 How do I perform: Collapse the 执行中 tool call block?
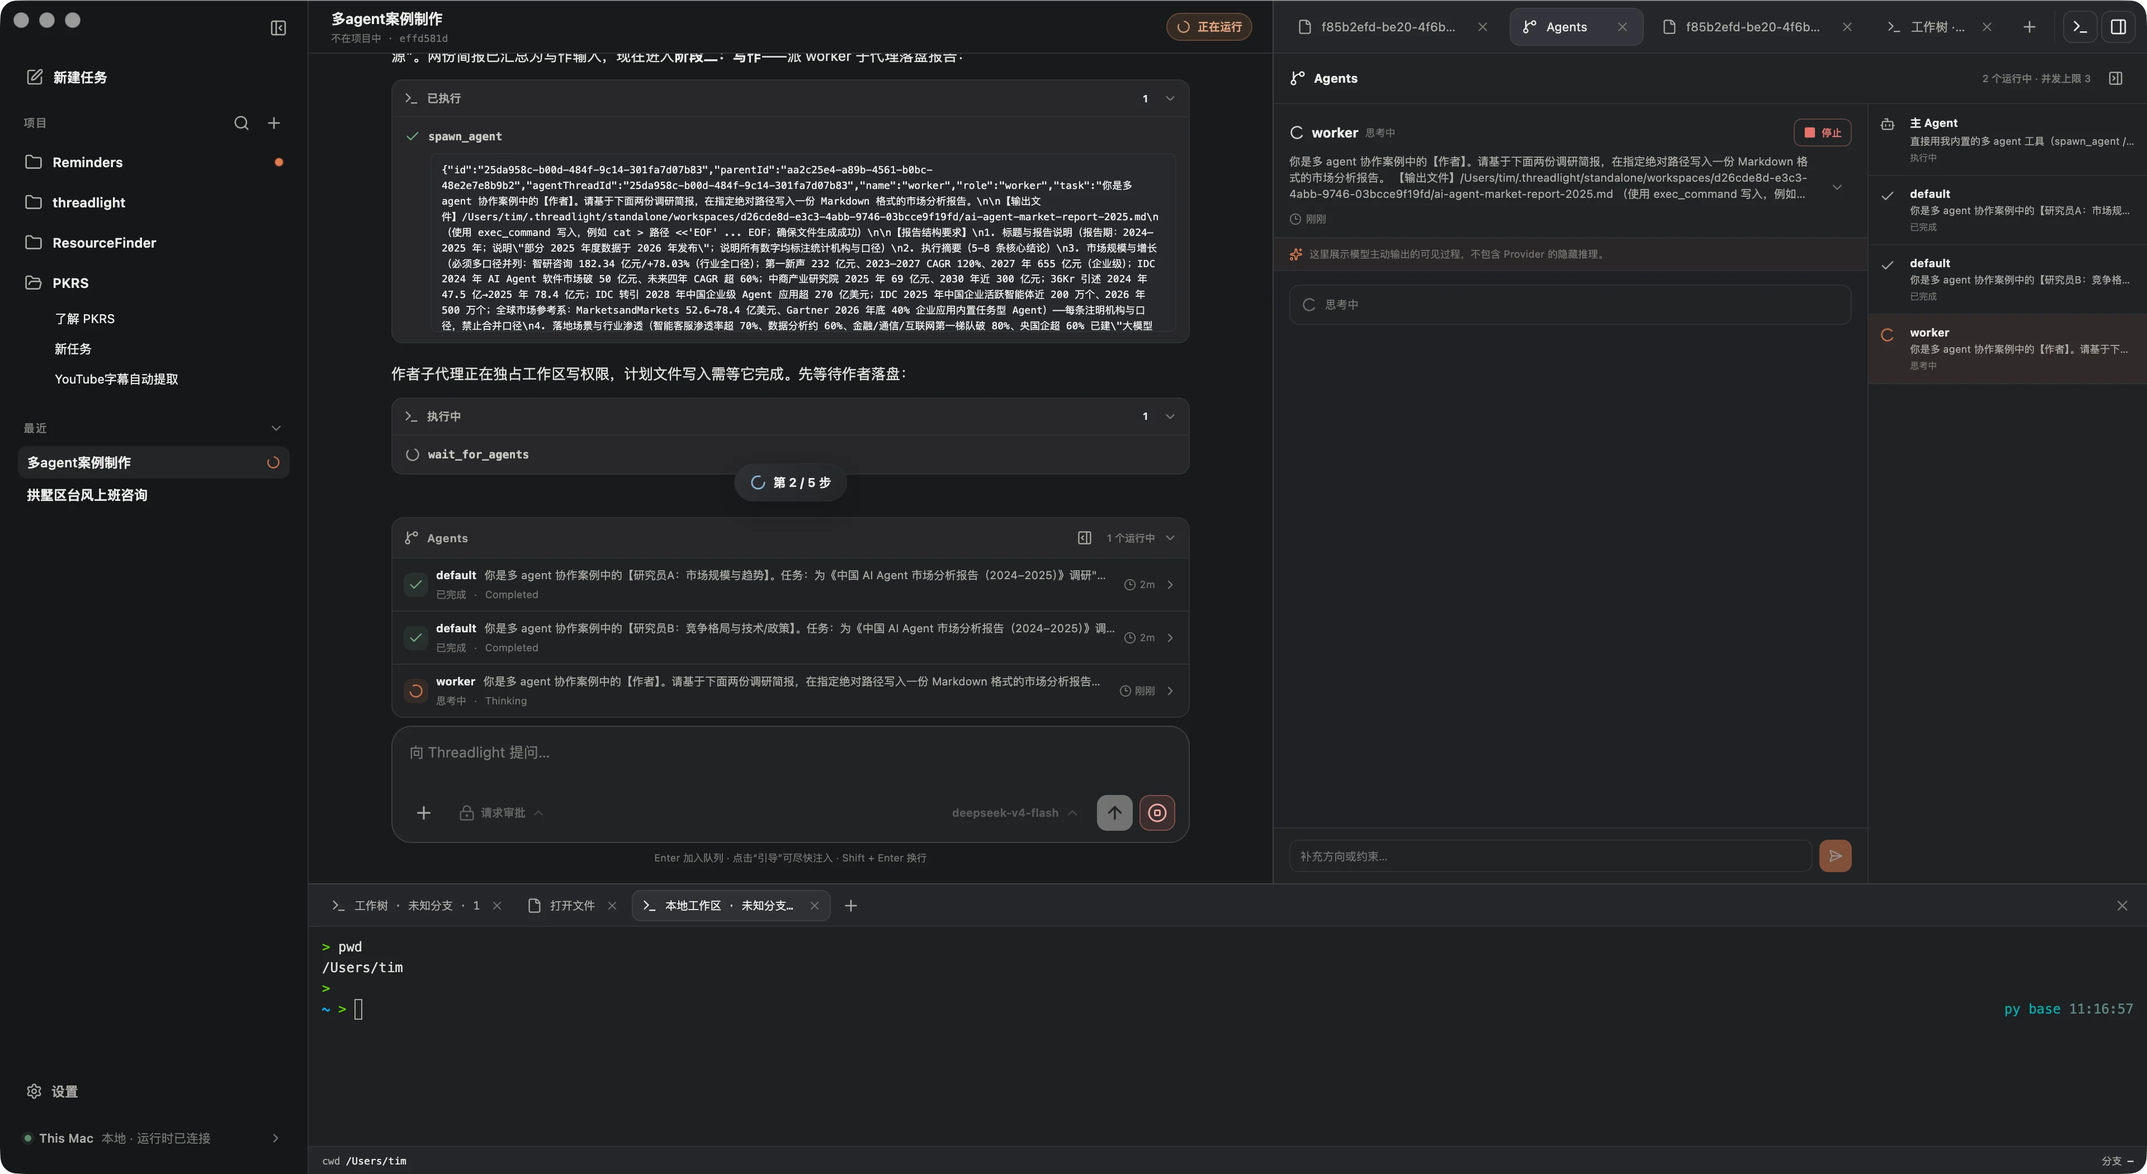pos(790,416)
